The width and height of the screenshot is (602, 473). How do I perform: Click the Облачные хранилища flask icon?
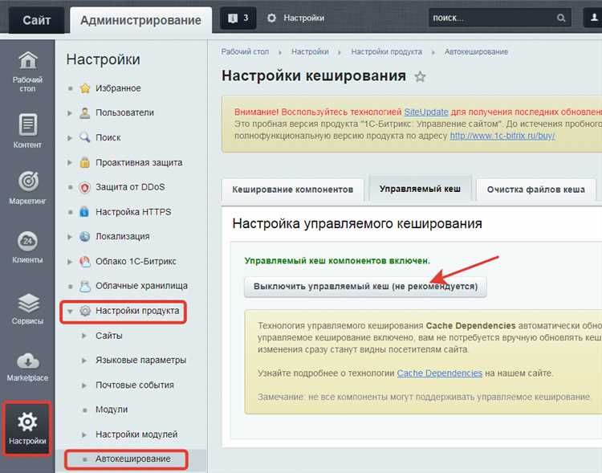pyautogui.click(x=84, y=286)
